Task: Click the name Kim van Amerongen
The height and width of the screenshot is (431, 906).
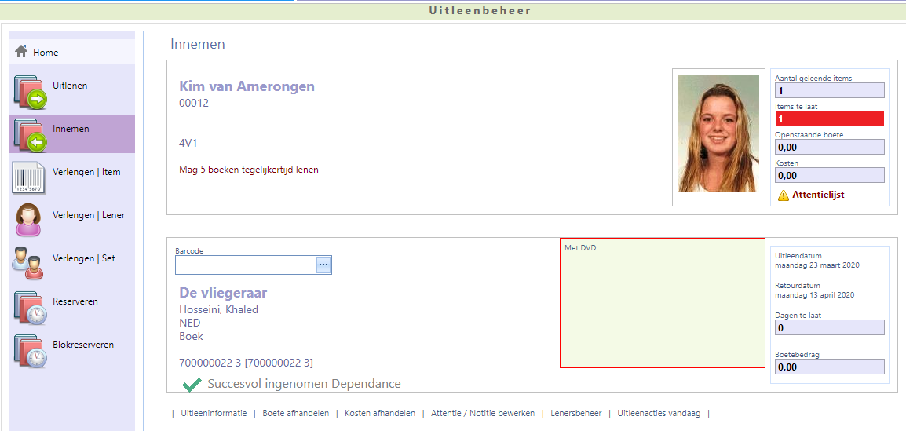Action: pos(247,86)
